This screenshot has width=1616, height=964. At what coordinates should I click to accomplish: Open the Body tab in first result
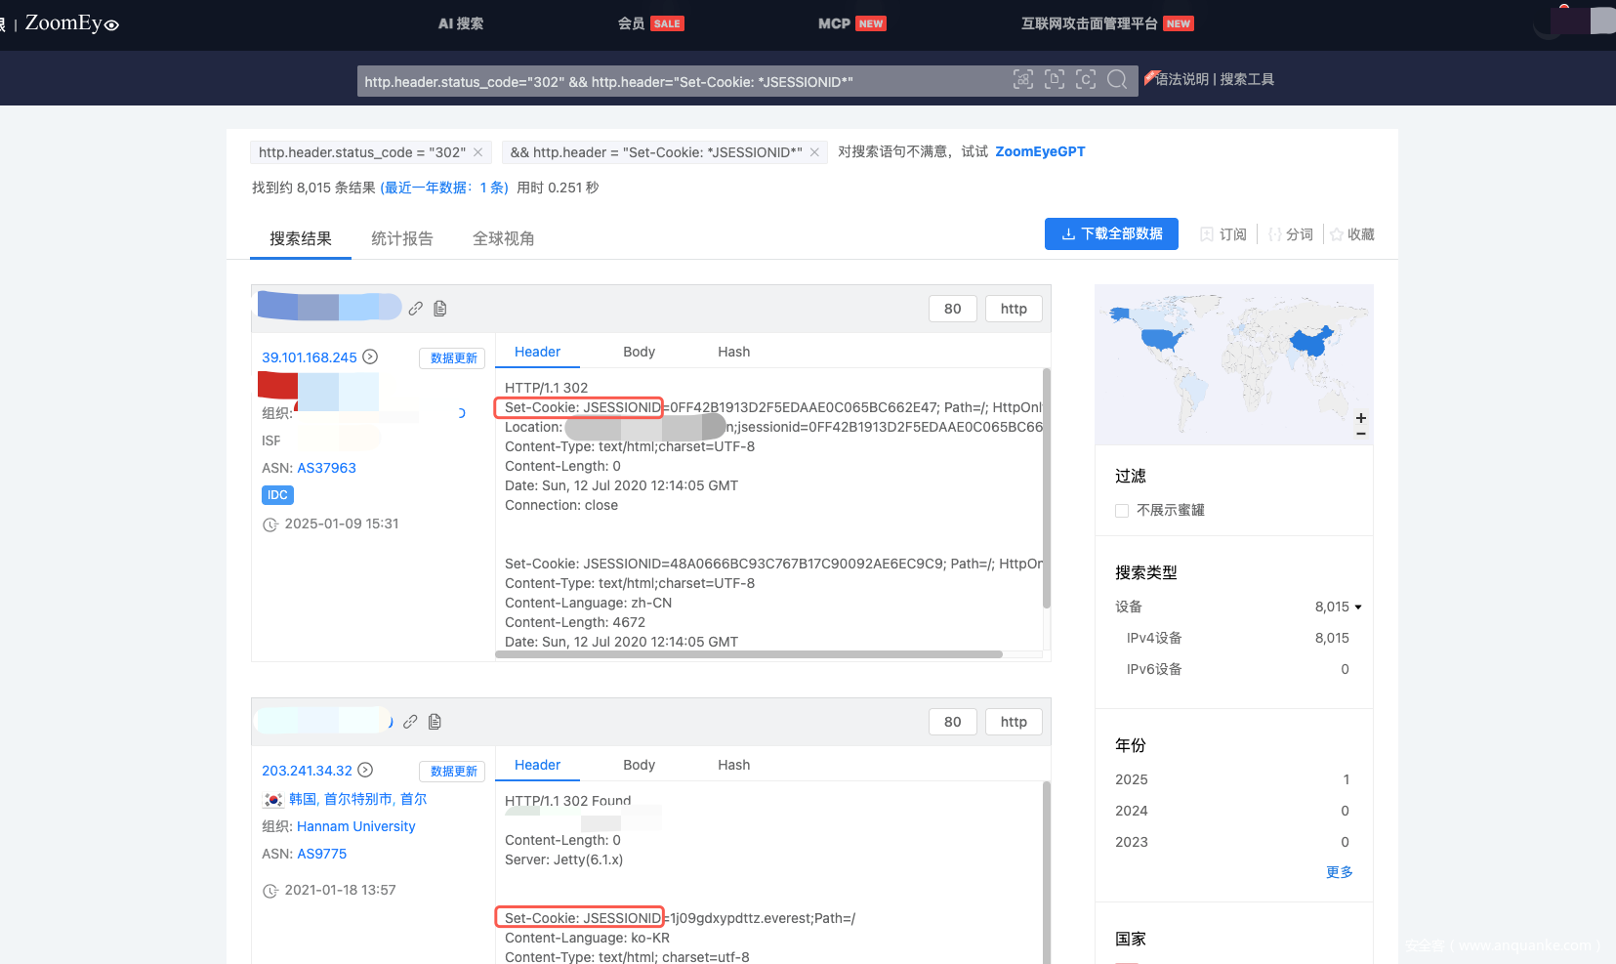pyautogui.click(x=639, y=352)
